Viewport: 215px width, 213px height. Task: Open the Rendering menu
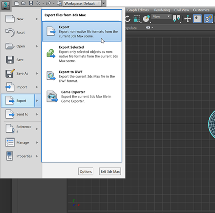(162, 10)
